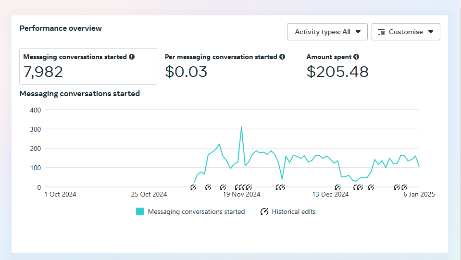Click the Amount spent info icon
461x260 pixels.
click(356, 57)
